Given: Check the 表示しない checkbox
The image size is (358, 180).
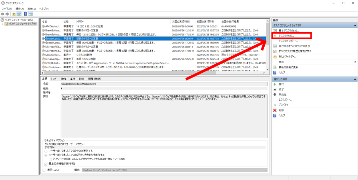Looking at the screenshot, I should 44,170.
